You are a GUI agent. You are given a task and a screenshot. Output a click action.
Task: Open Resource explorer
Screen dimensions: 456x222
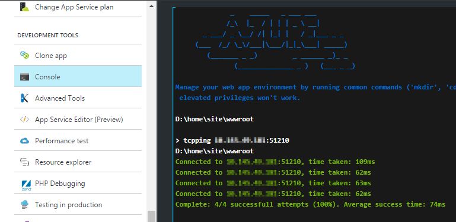(78, 162)
